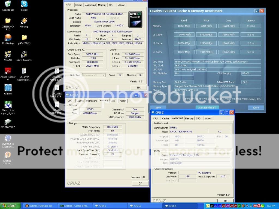
Task: Switch to CPU tab in memory CPU-Z window
Action: [x=70, y=101]
